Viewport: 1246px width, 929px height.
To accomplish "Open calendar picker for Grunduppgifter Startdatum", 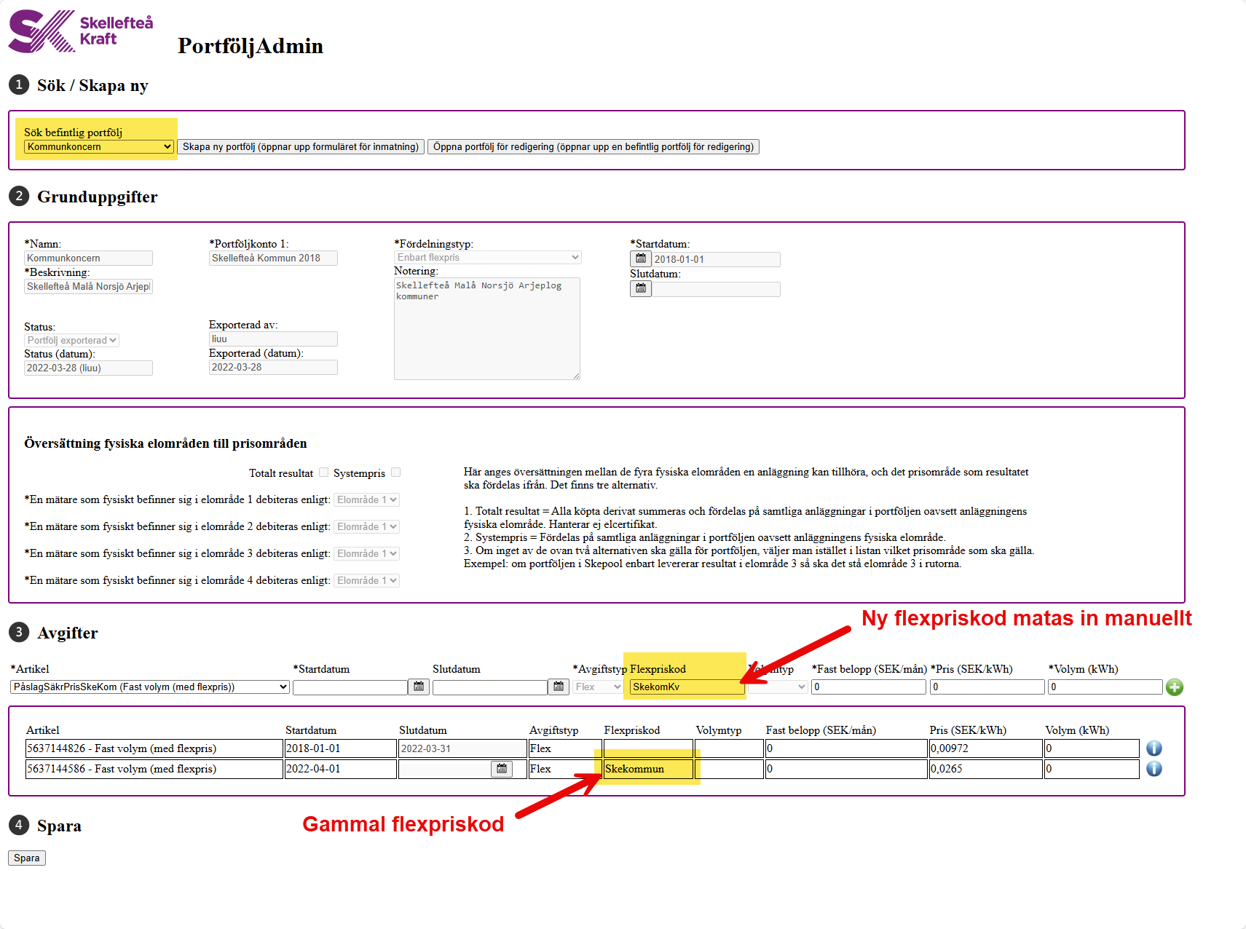I will click(x=641, y=259).
